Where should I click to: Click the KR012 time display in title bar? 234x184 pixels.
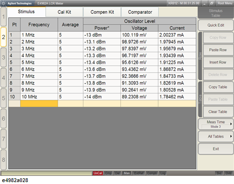[184, 3]
